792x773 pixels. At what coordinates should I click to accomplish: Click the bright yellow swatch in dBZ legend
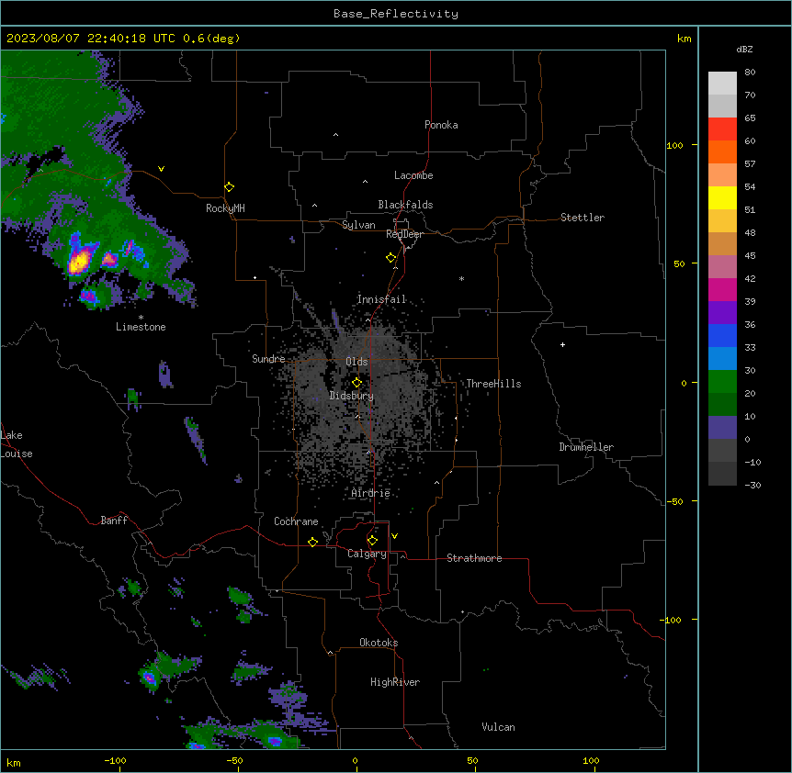(x=722, y=197)
